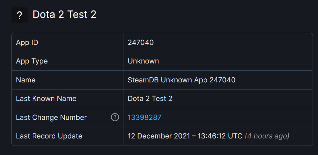Click the Dota 2 Test 2 page heading
318x155 pixels.
click(x=64, y=15)
